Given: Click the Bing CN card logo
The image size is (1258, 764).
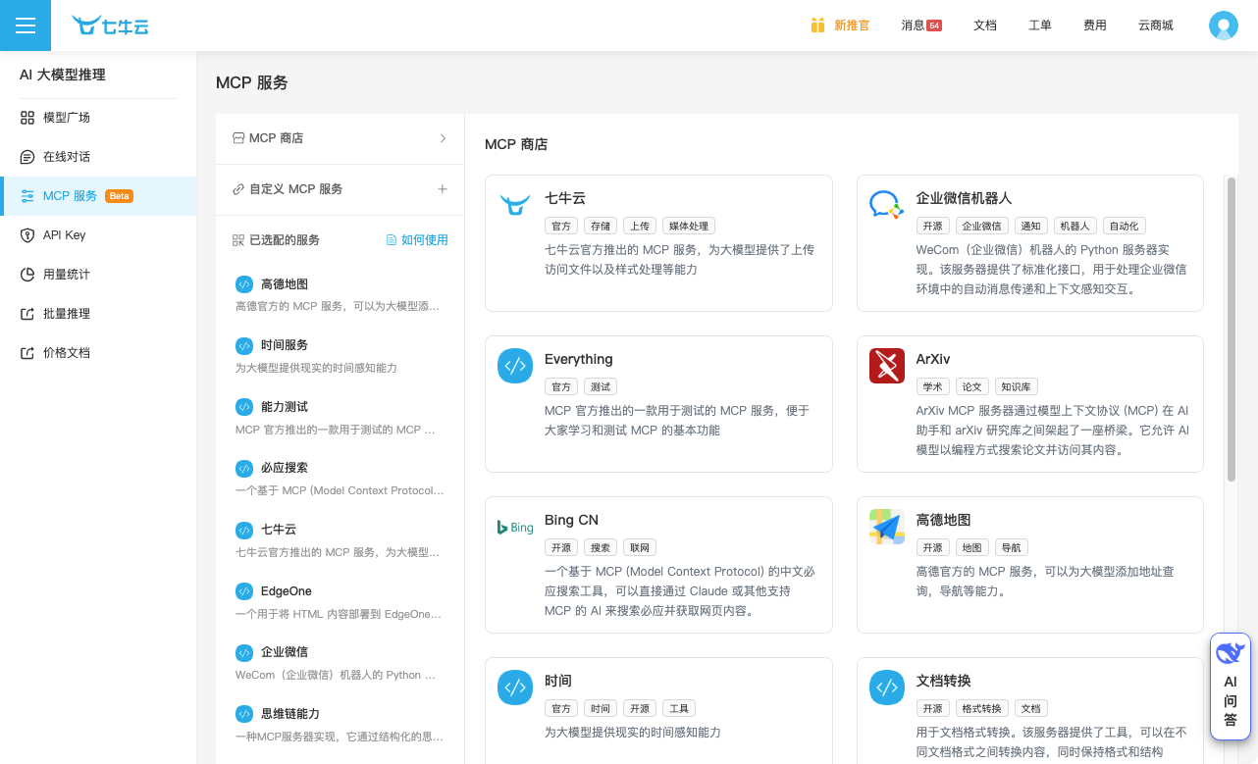Looking at the screenshot, I should [515, 527].
